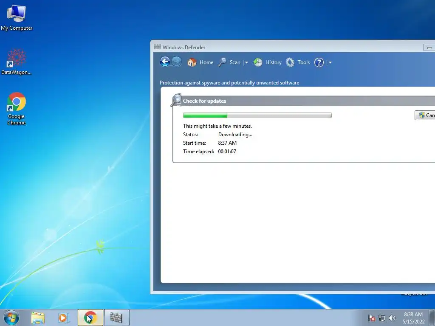435x326 pixels.
Task: Select the Google Chrome desktop shortcut
Action: coord(17,109)
